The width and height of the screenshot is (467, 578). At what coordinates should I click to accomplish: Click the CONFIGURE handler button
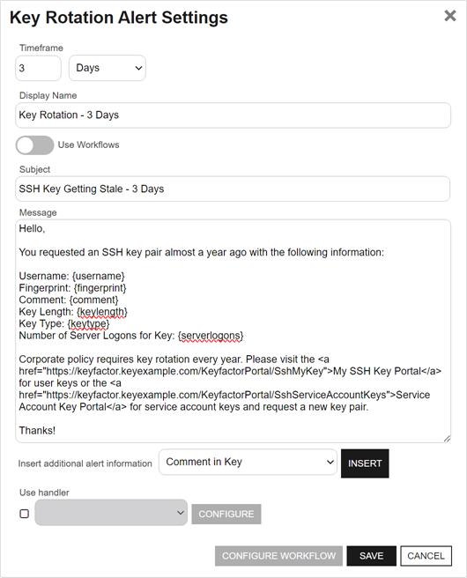[226, 514]
